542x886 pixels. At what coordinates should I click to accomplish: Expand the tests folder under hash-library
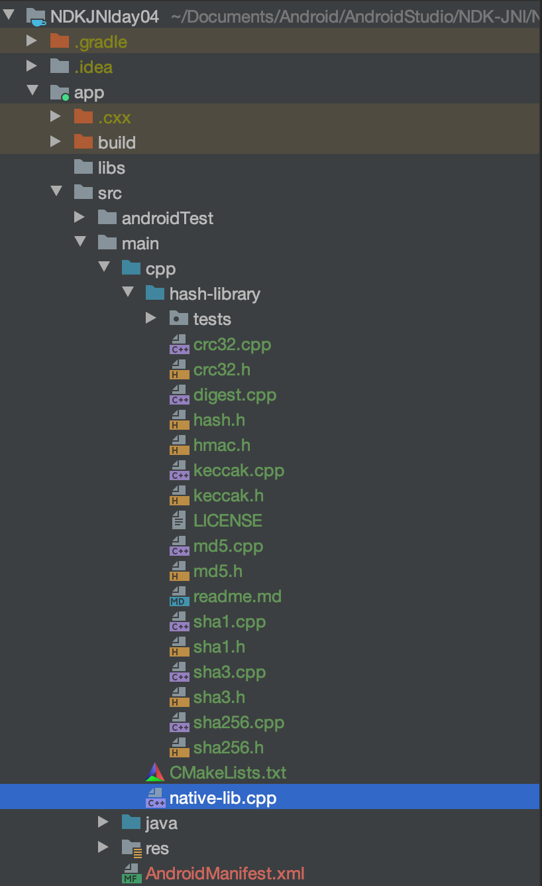(x=151, y=318)
